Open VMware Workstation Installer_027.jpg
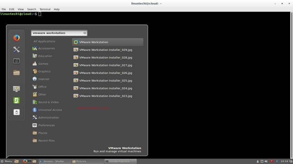The image size is (293, 164). tap(107, 65)
